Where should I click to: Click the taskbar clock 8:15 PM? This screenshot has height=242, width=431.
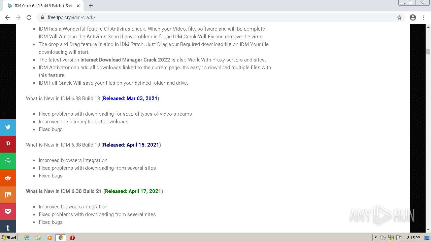(413, 238)
